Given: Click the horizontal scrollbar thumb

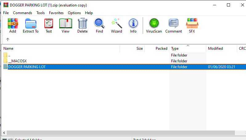Looking at the screenshot, I should tap(121, 133).
